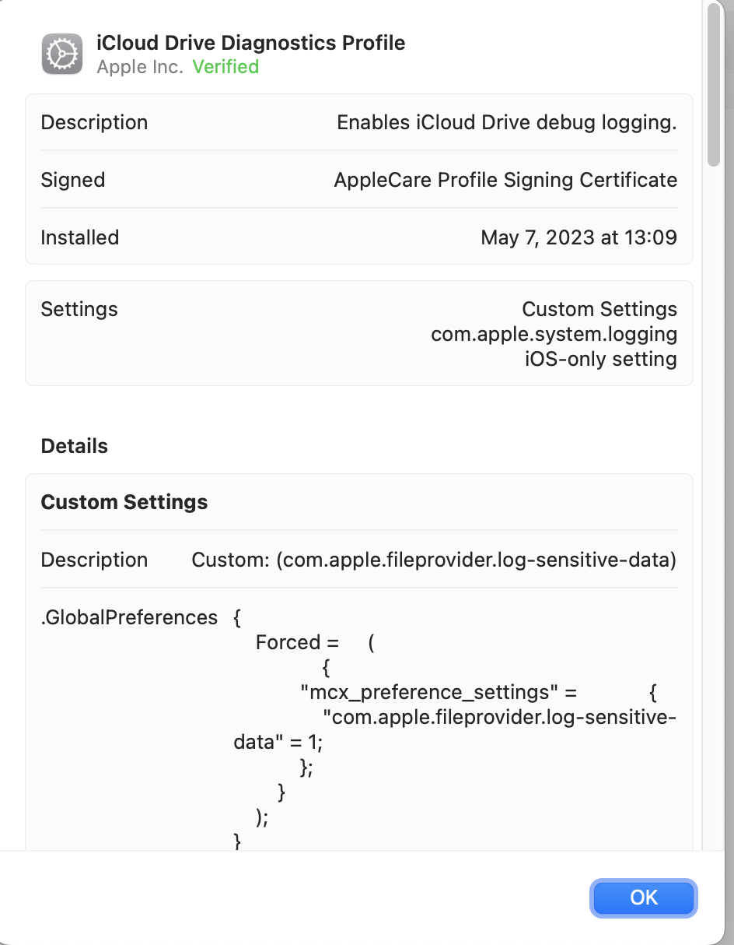Image resolution: width=734 pixels, height=945 pixels.
Task: Click the vertical scrollbar thumb
Action: (x=714, y=84)
